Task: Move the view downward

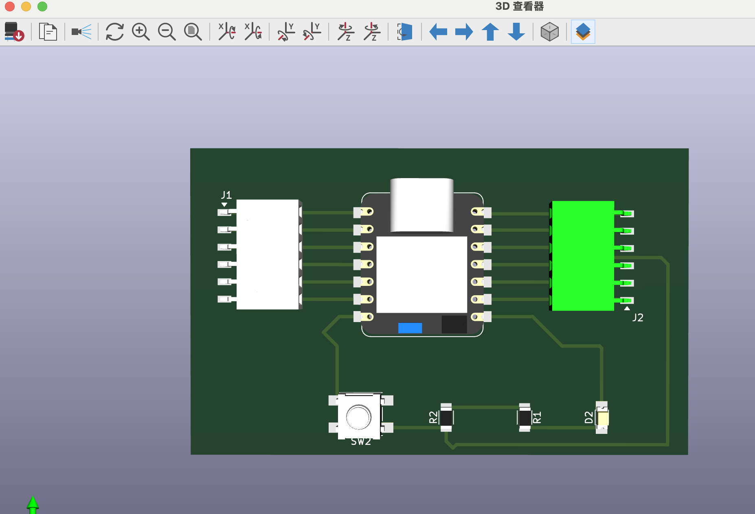Action: [x=516, y=31]
